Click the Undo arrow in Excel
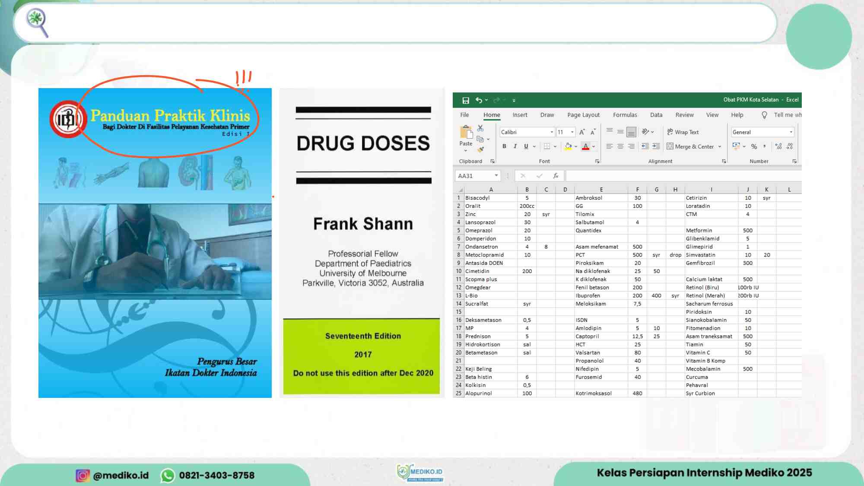The width and height of the screenshot is (864, 486). 479,100
